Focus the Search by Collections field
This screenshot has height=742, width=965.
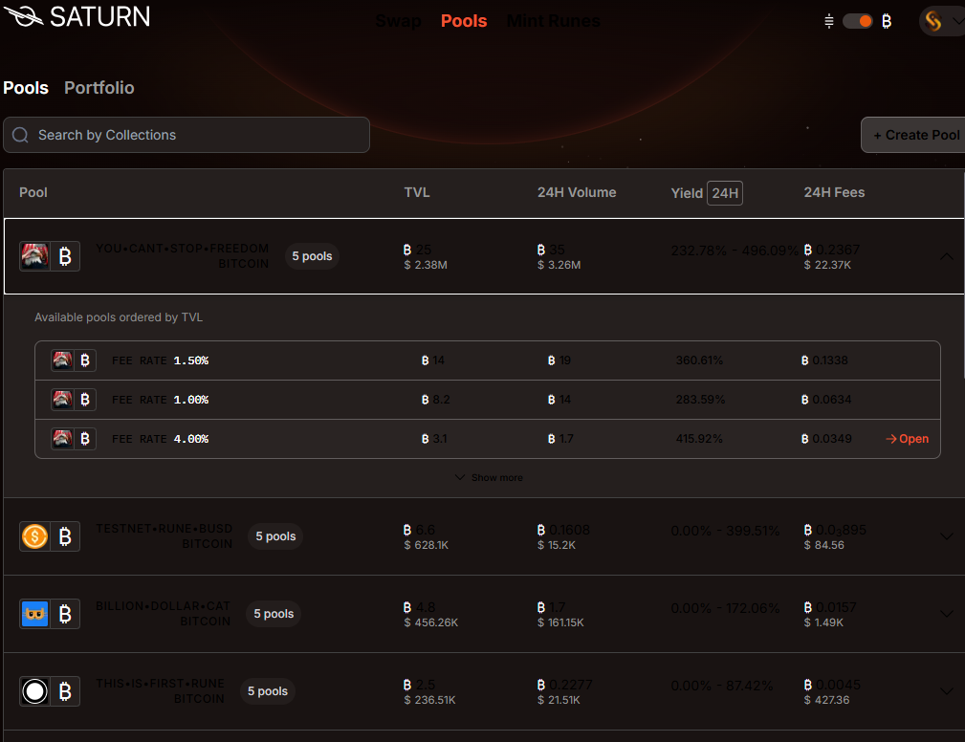[186, 135]
